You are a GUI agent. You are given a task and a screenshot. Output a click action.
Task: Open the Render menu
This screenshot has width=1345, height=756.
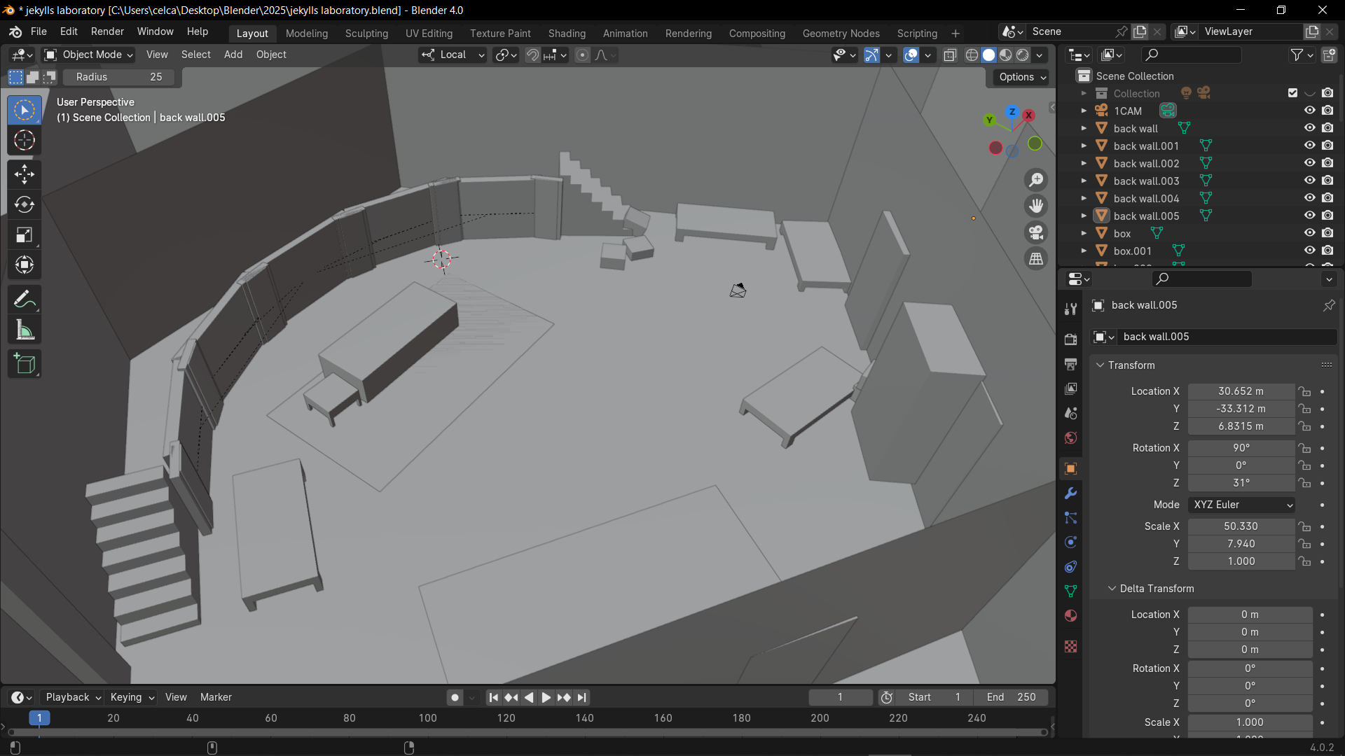pos(107,31)
